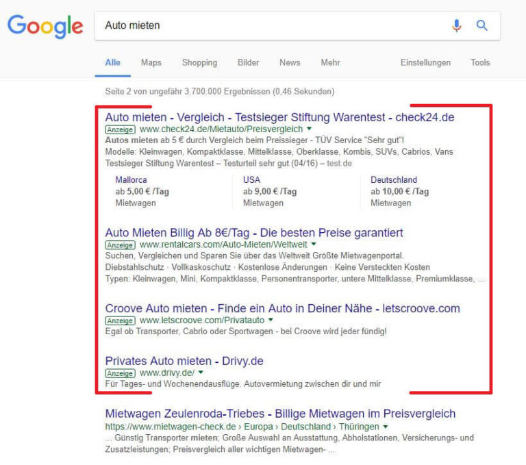Click the 'test.de' source text in check24 ad
Viewport: 526px width, 465px height.
pyautogui.click(x=340, y=164)
